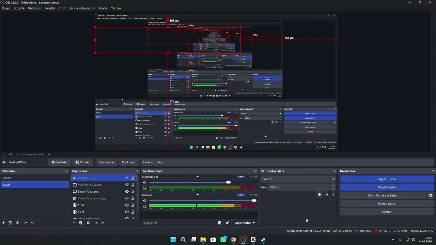Viewport: 436px width, 245px height.
Task: Enable Stüdyo Modu
Action: click(x=387, y=203)
